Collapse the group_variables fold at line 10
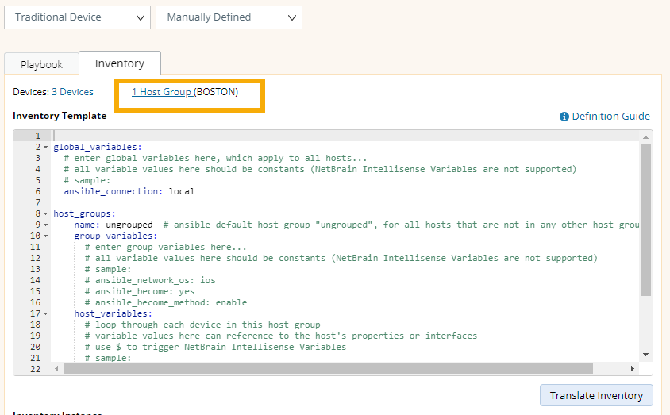The image size is (670, 415). (45, 236)
